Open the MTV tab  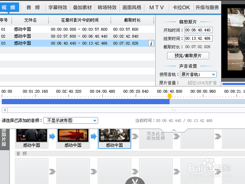pyautogui.click(x=156, y=7)
